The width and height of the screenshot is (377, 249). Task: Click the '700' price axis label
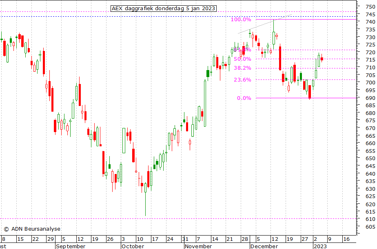point(370,83)
